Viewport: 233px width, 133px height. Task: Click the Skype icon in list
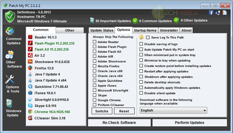click(30, 105)
